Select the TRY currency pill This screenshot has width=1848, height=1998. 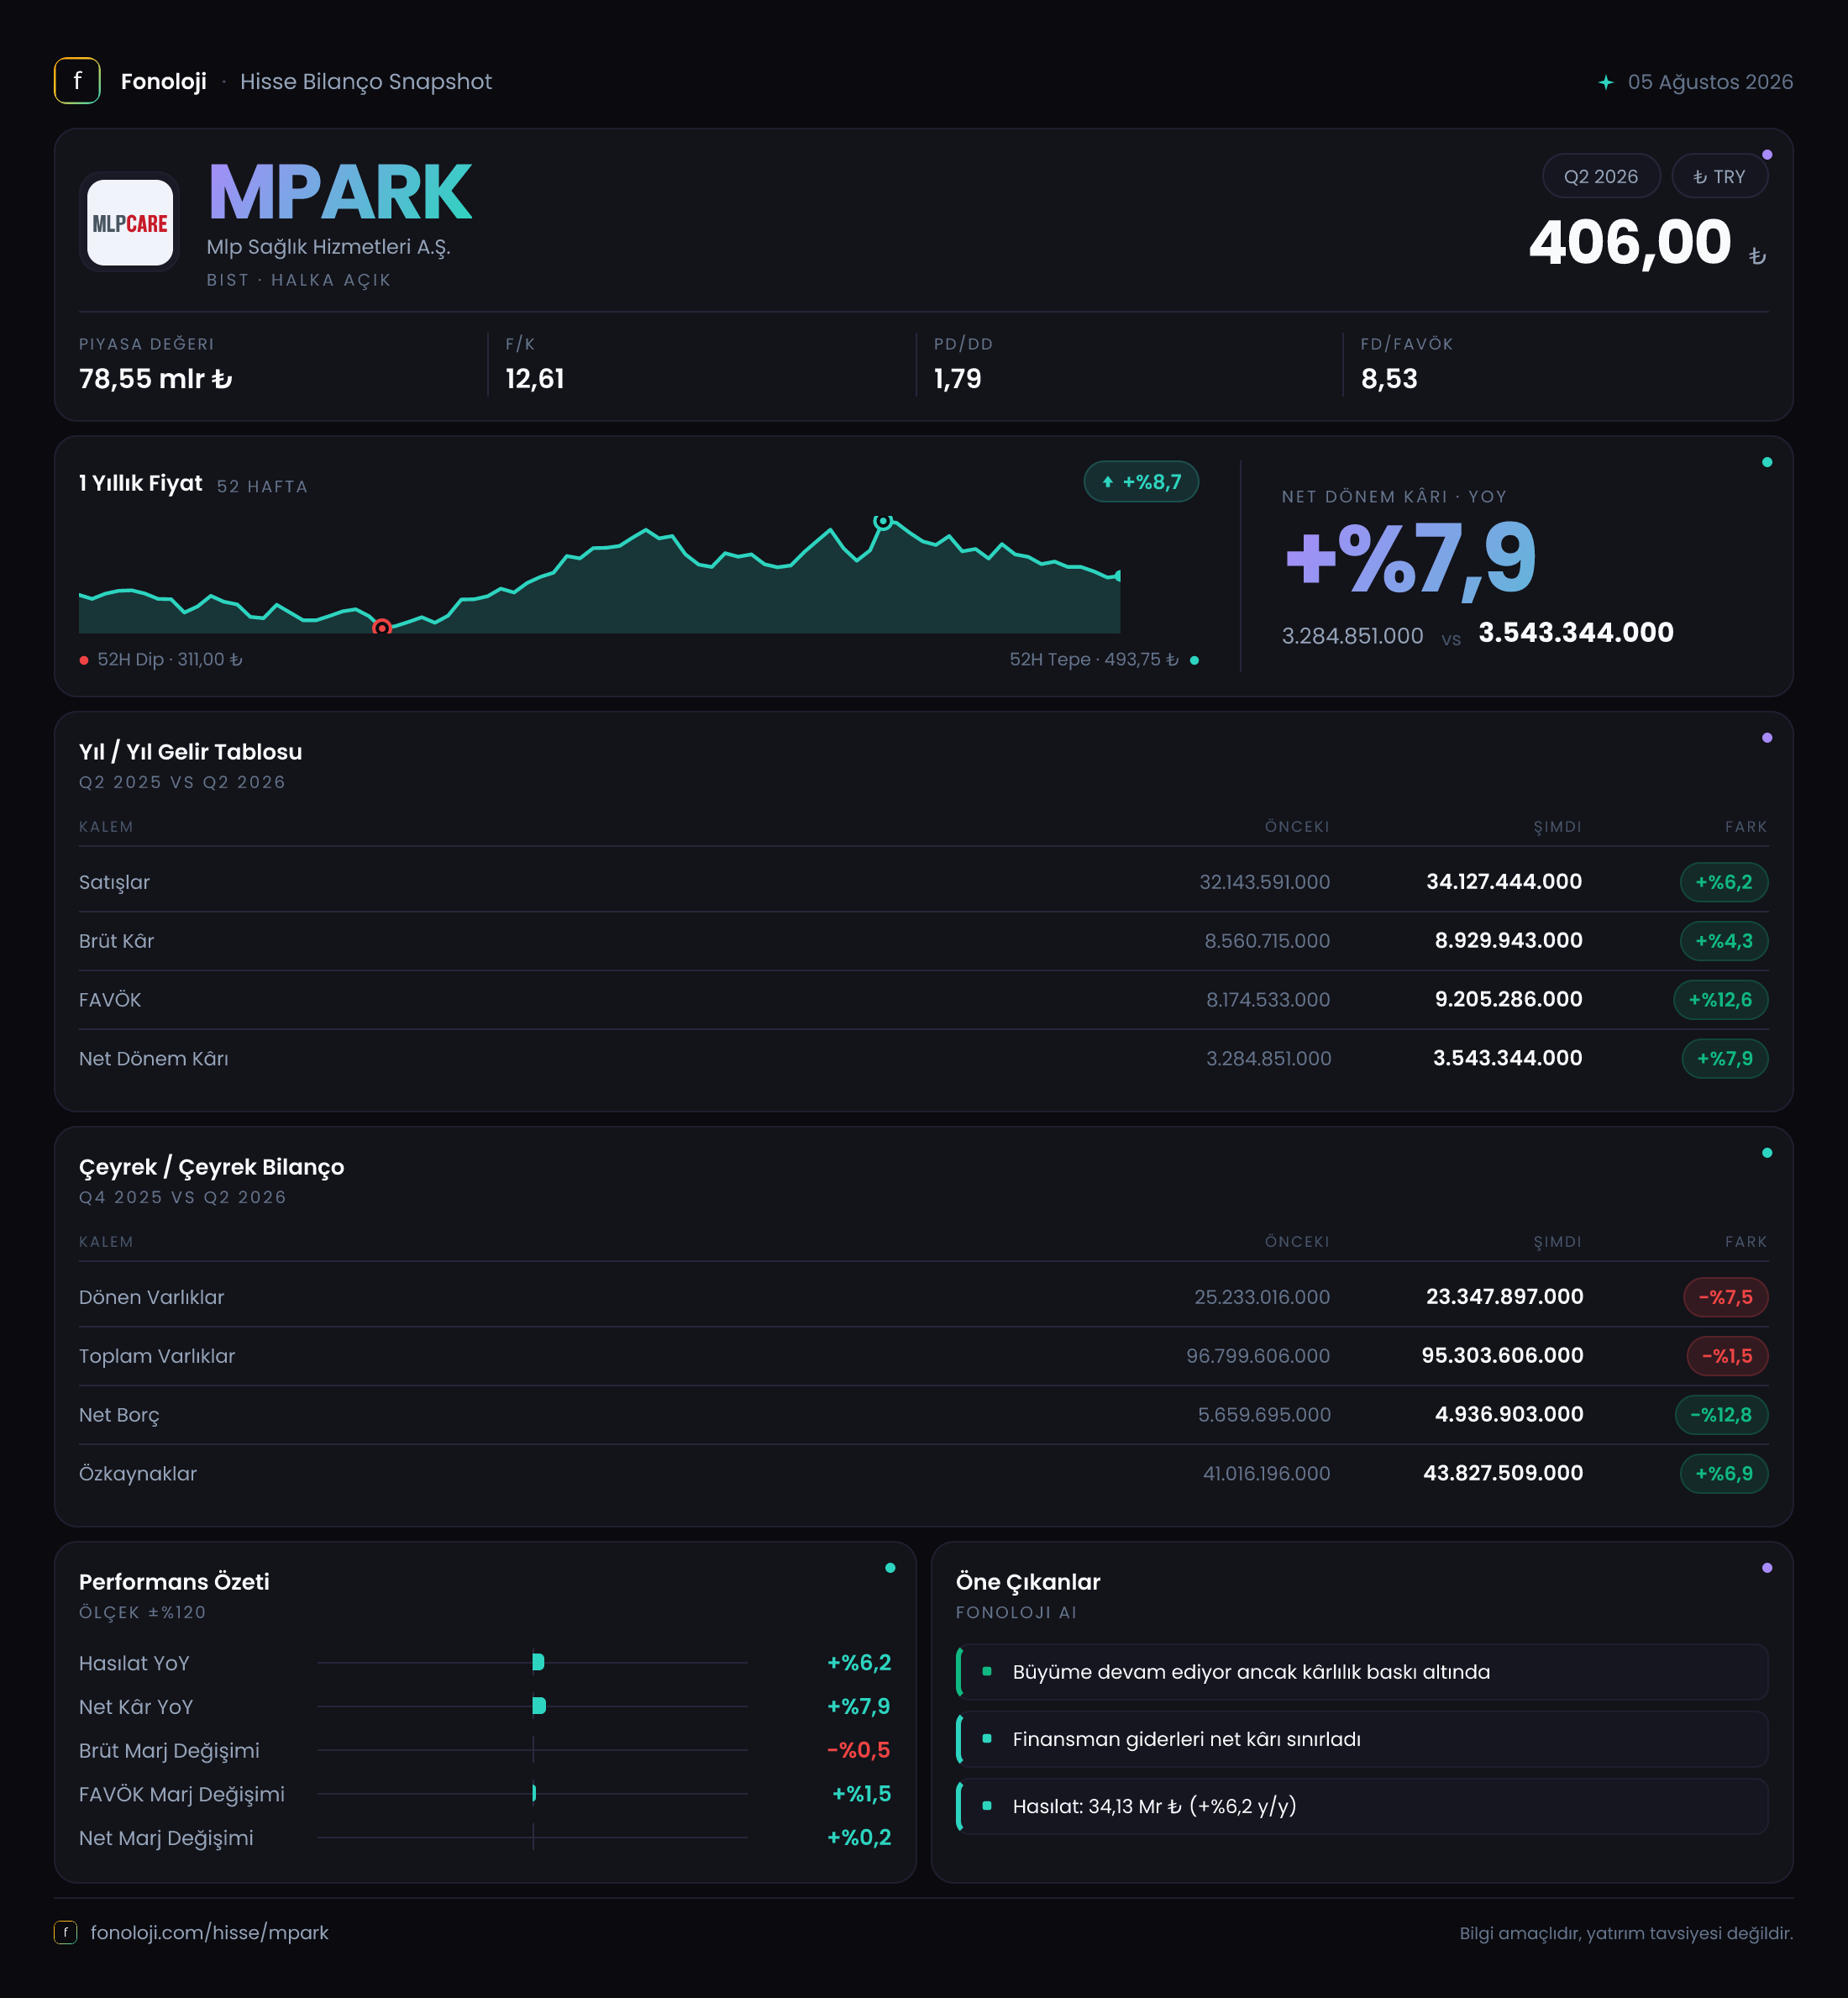pyautogui.click(x=1719, y=176)
